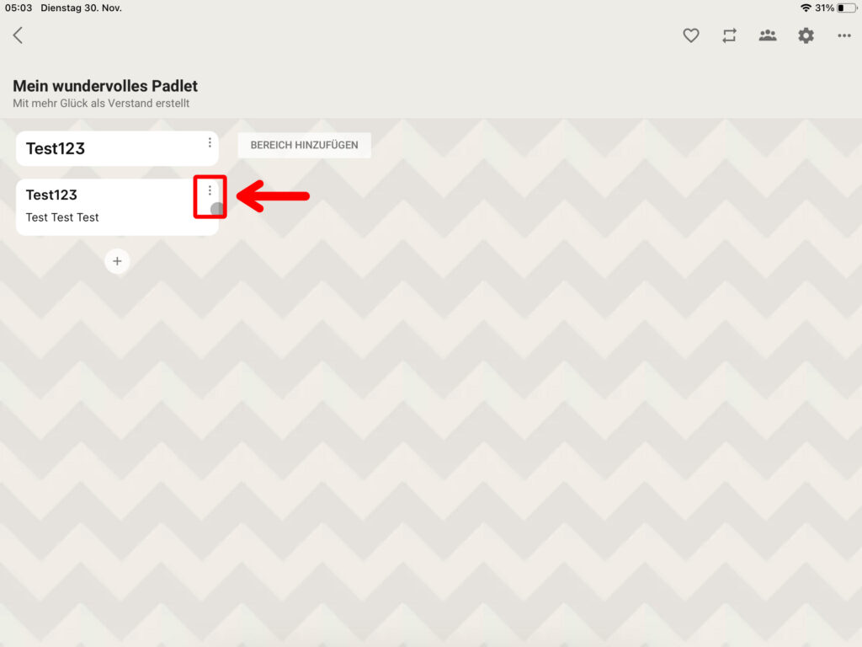Tap the date Dienstag 30. Nov.

point(81,8)
